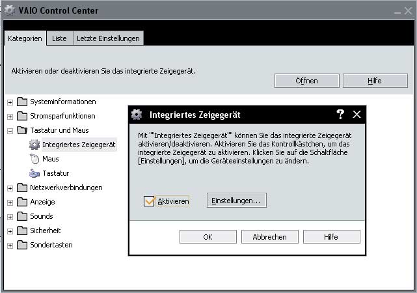The image size is (417, 293).
Task: Click the question mark help icon in dialog
Action: tap(340, 115)
